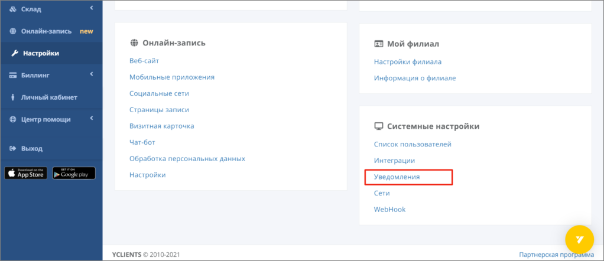Click the Склад warehouse icon
Image resolution: width=604 pixels, height=261 pixels.
tap(13, 9)
